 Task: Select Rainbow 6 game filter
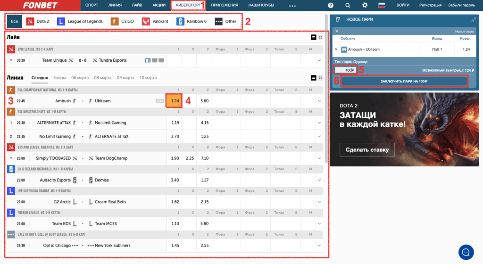point(192,21)
